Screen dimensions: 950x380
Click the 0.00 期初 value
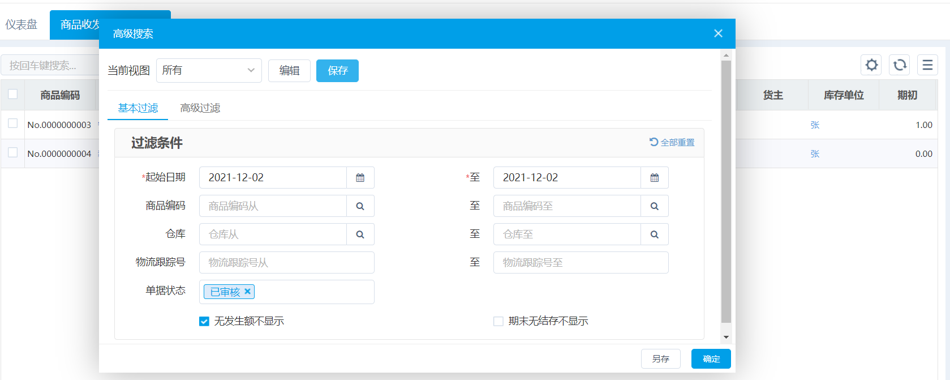[924, 154]
